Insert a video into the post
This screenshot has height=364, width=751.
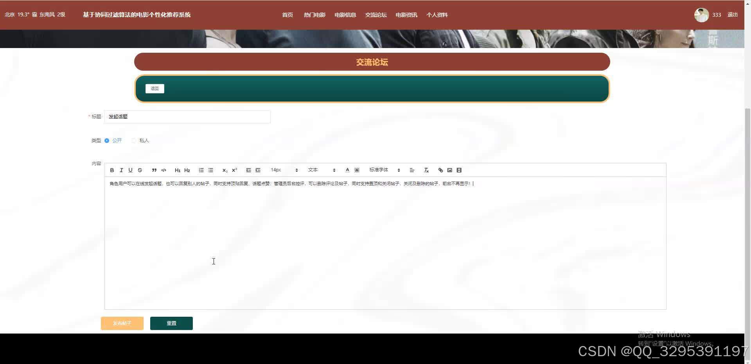tap(459, 170)
